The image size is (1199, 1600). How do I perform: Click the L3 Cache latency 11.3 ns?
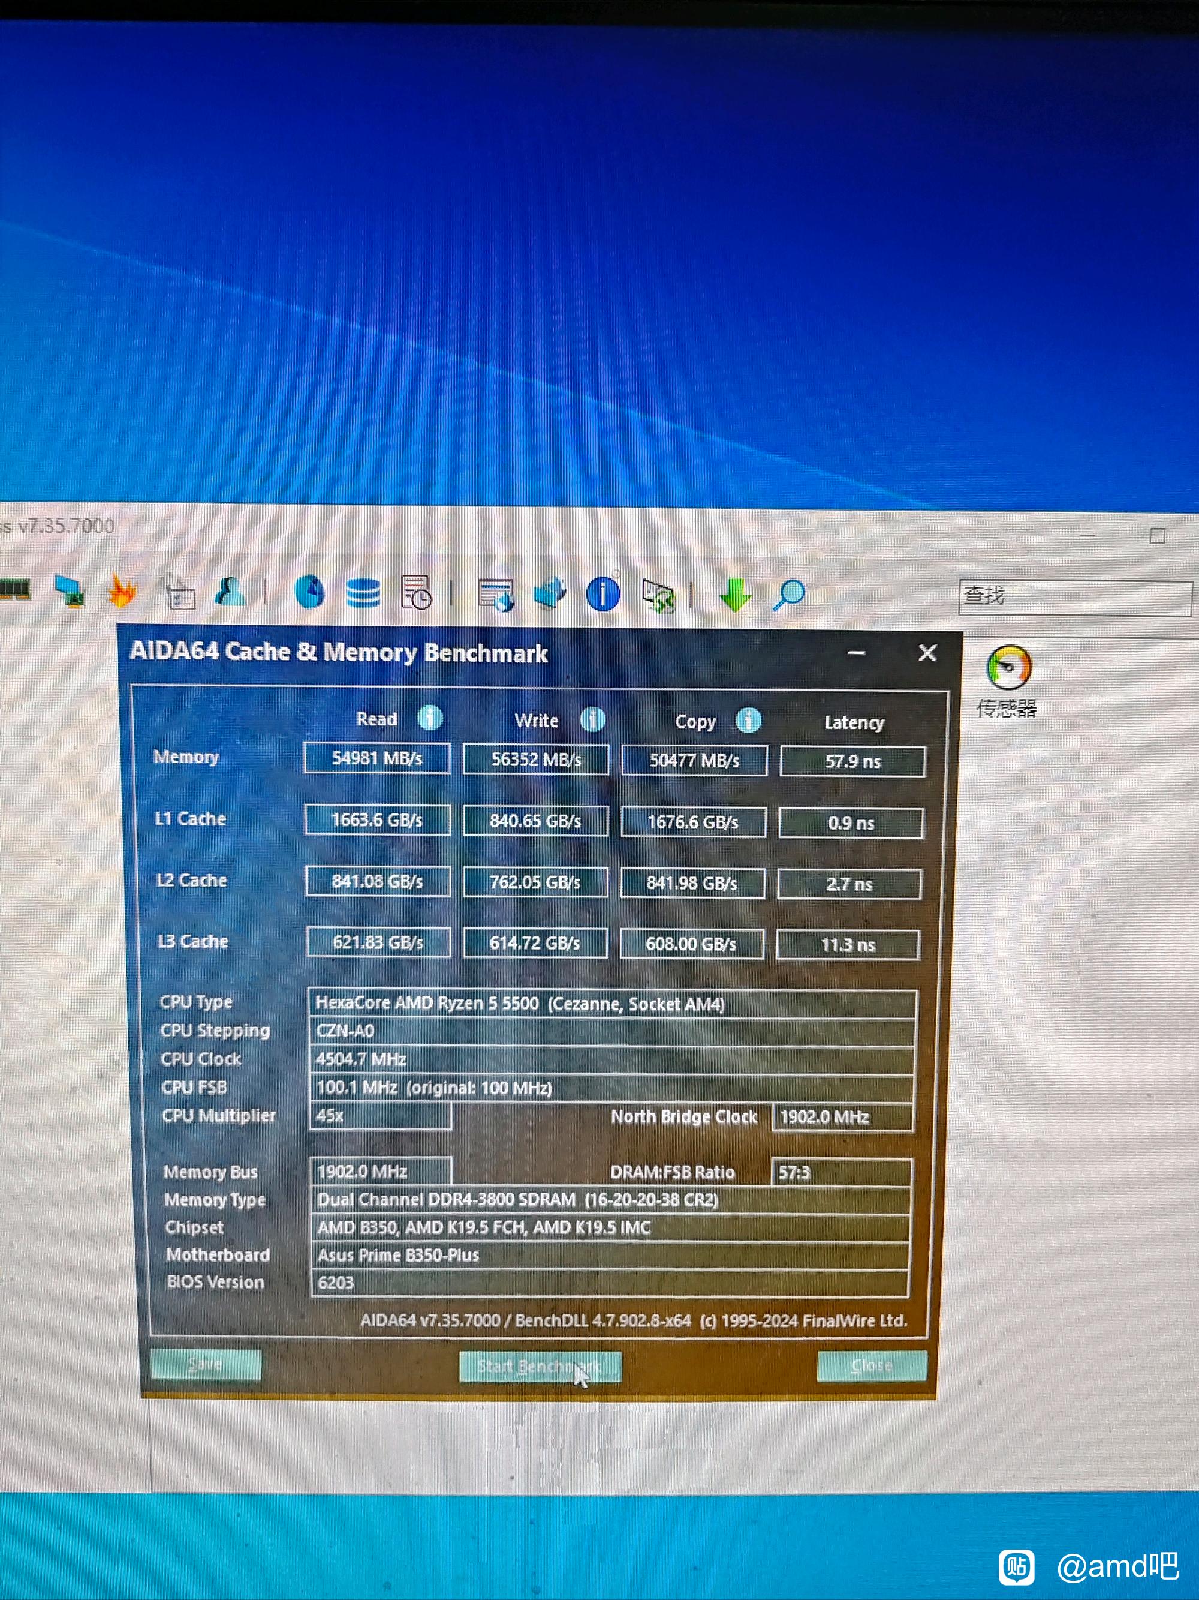tap(848, 945)
